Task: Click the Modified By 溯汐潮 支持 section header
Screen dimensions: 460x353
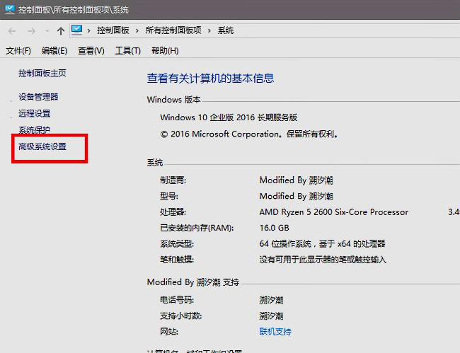Action: pos(193,282)
